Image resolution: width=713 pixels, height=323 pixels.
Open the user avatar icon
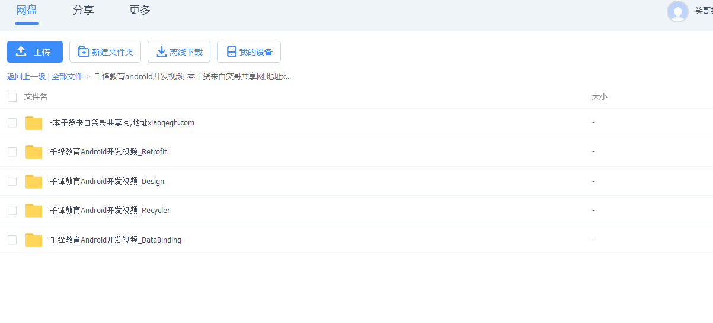pyautogui.click(x=677, y=11)
